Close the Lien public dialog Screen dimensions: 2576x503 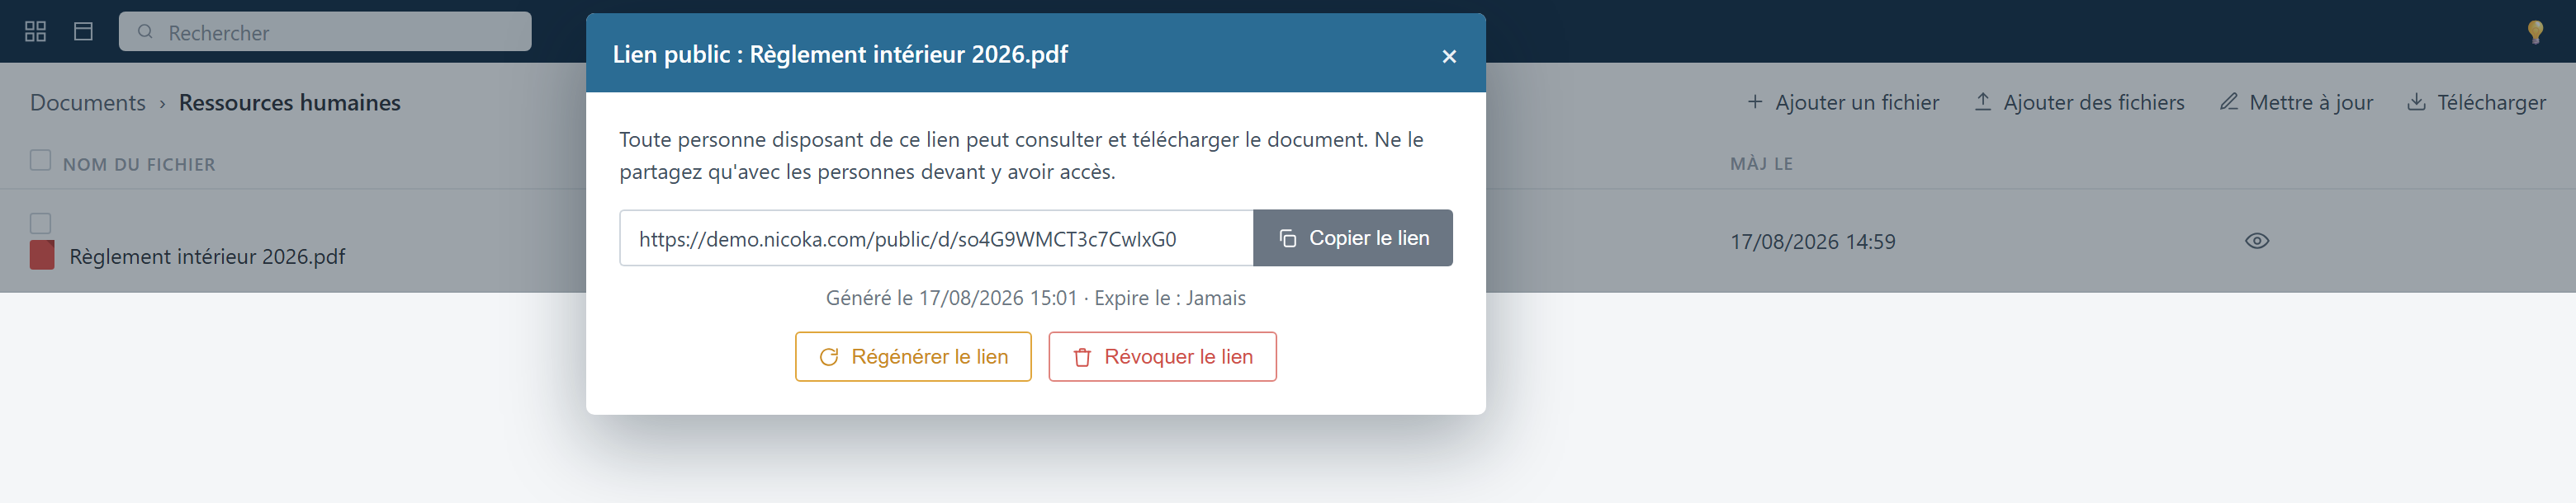[1449, 56]
